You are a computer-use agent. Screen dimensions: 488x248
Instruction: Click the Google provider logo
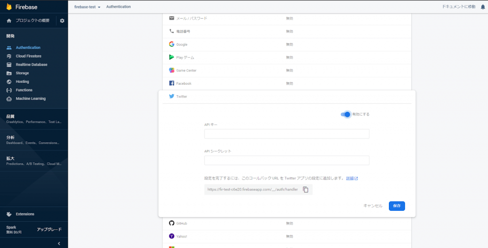point(172,44)
